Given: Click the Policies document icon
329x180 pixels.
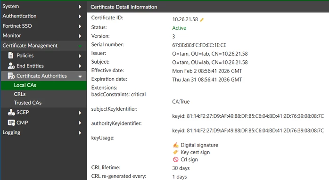Looking at the screenshot, I should 10,56.
